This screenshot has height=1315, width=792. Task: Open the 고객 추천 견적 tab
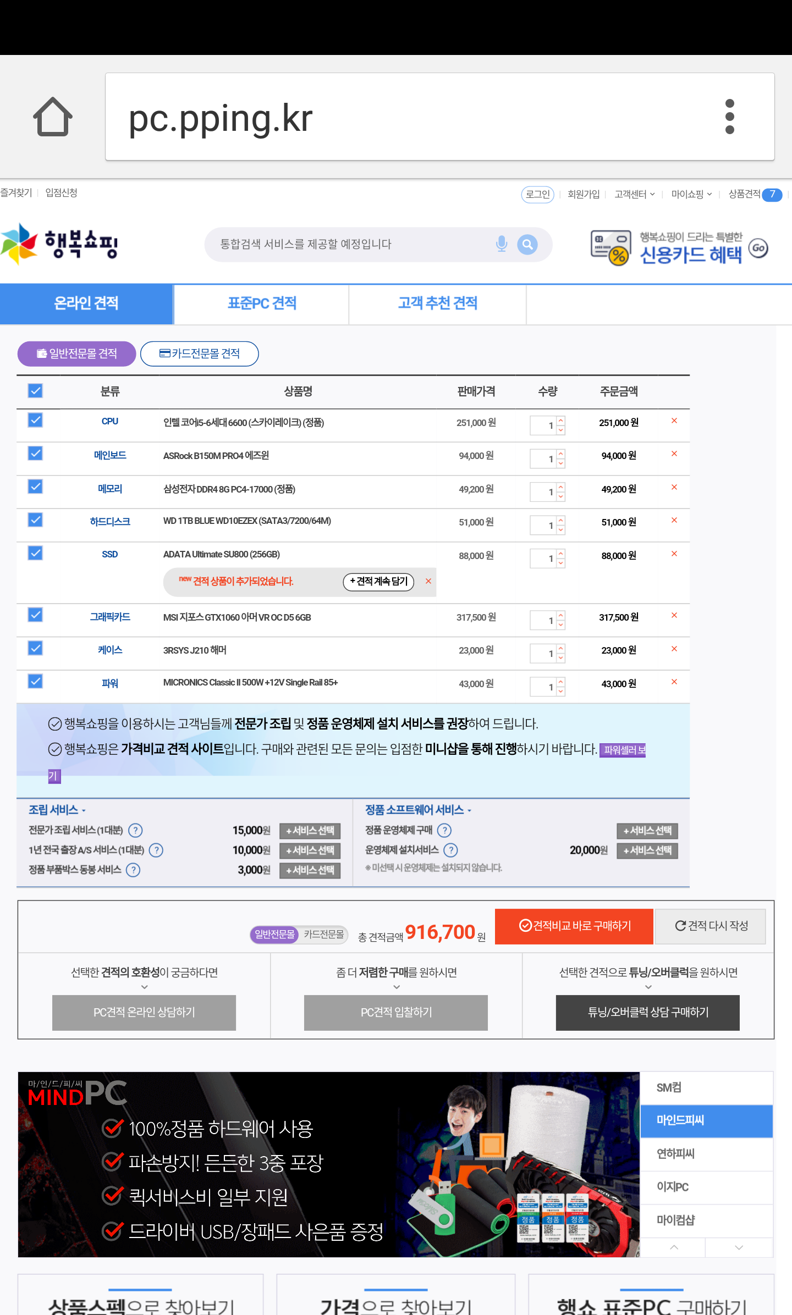437,303
